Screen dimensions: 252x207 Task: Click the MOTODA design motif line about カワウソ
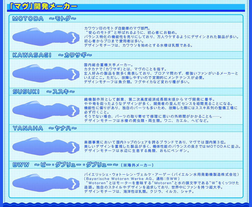coord(139,46)
